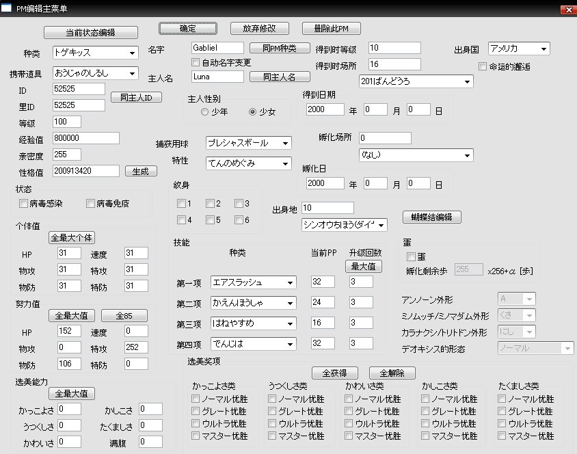
Task: Open the species dropdown showing トゲキッス
Action: tap(96, 52)
